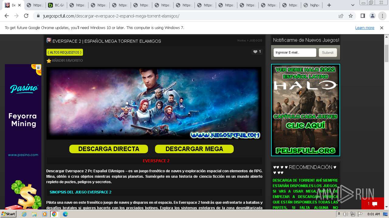Click the ALTOS REQUISITOS tag

point(65,52)
